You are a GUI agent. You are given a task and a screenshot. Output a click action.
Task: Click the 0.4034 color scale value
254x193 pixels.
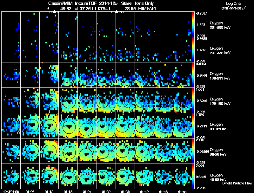[201, 64]
